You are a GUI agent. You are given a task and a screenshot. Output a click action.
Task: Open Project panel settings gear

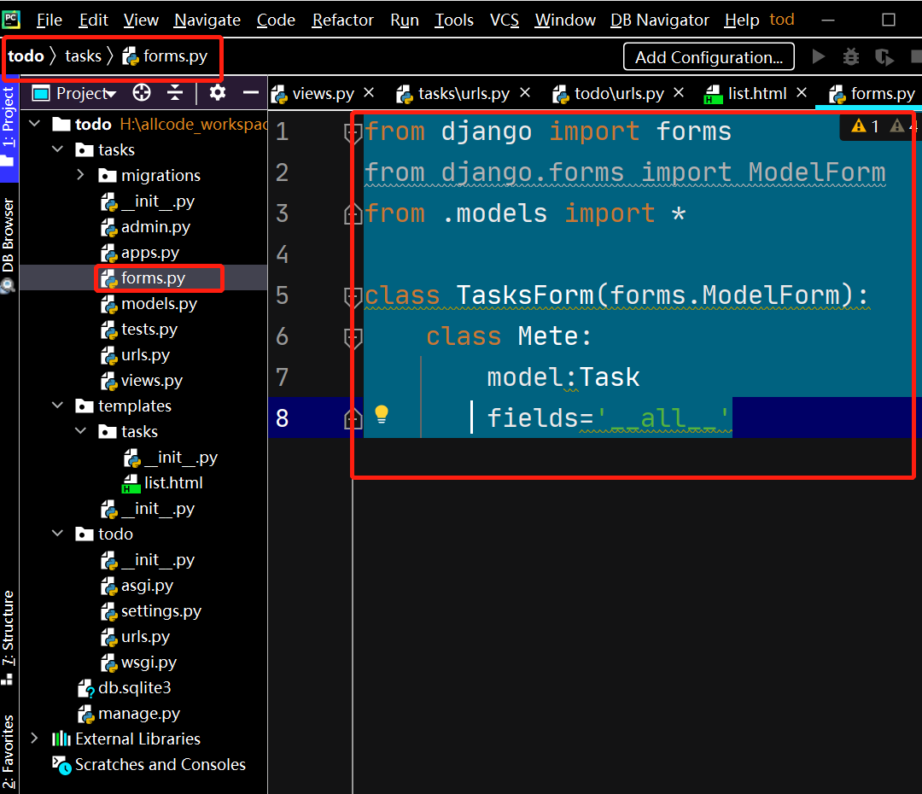[218, 93]
